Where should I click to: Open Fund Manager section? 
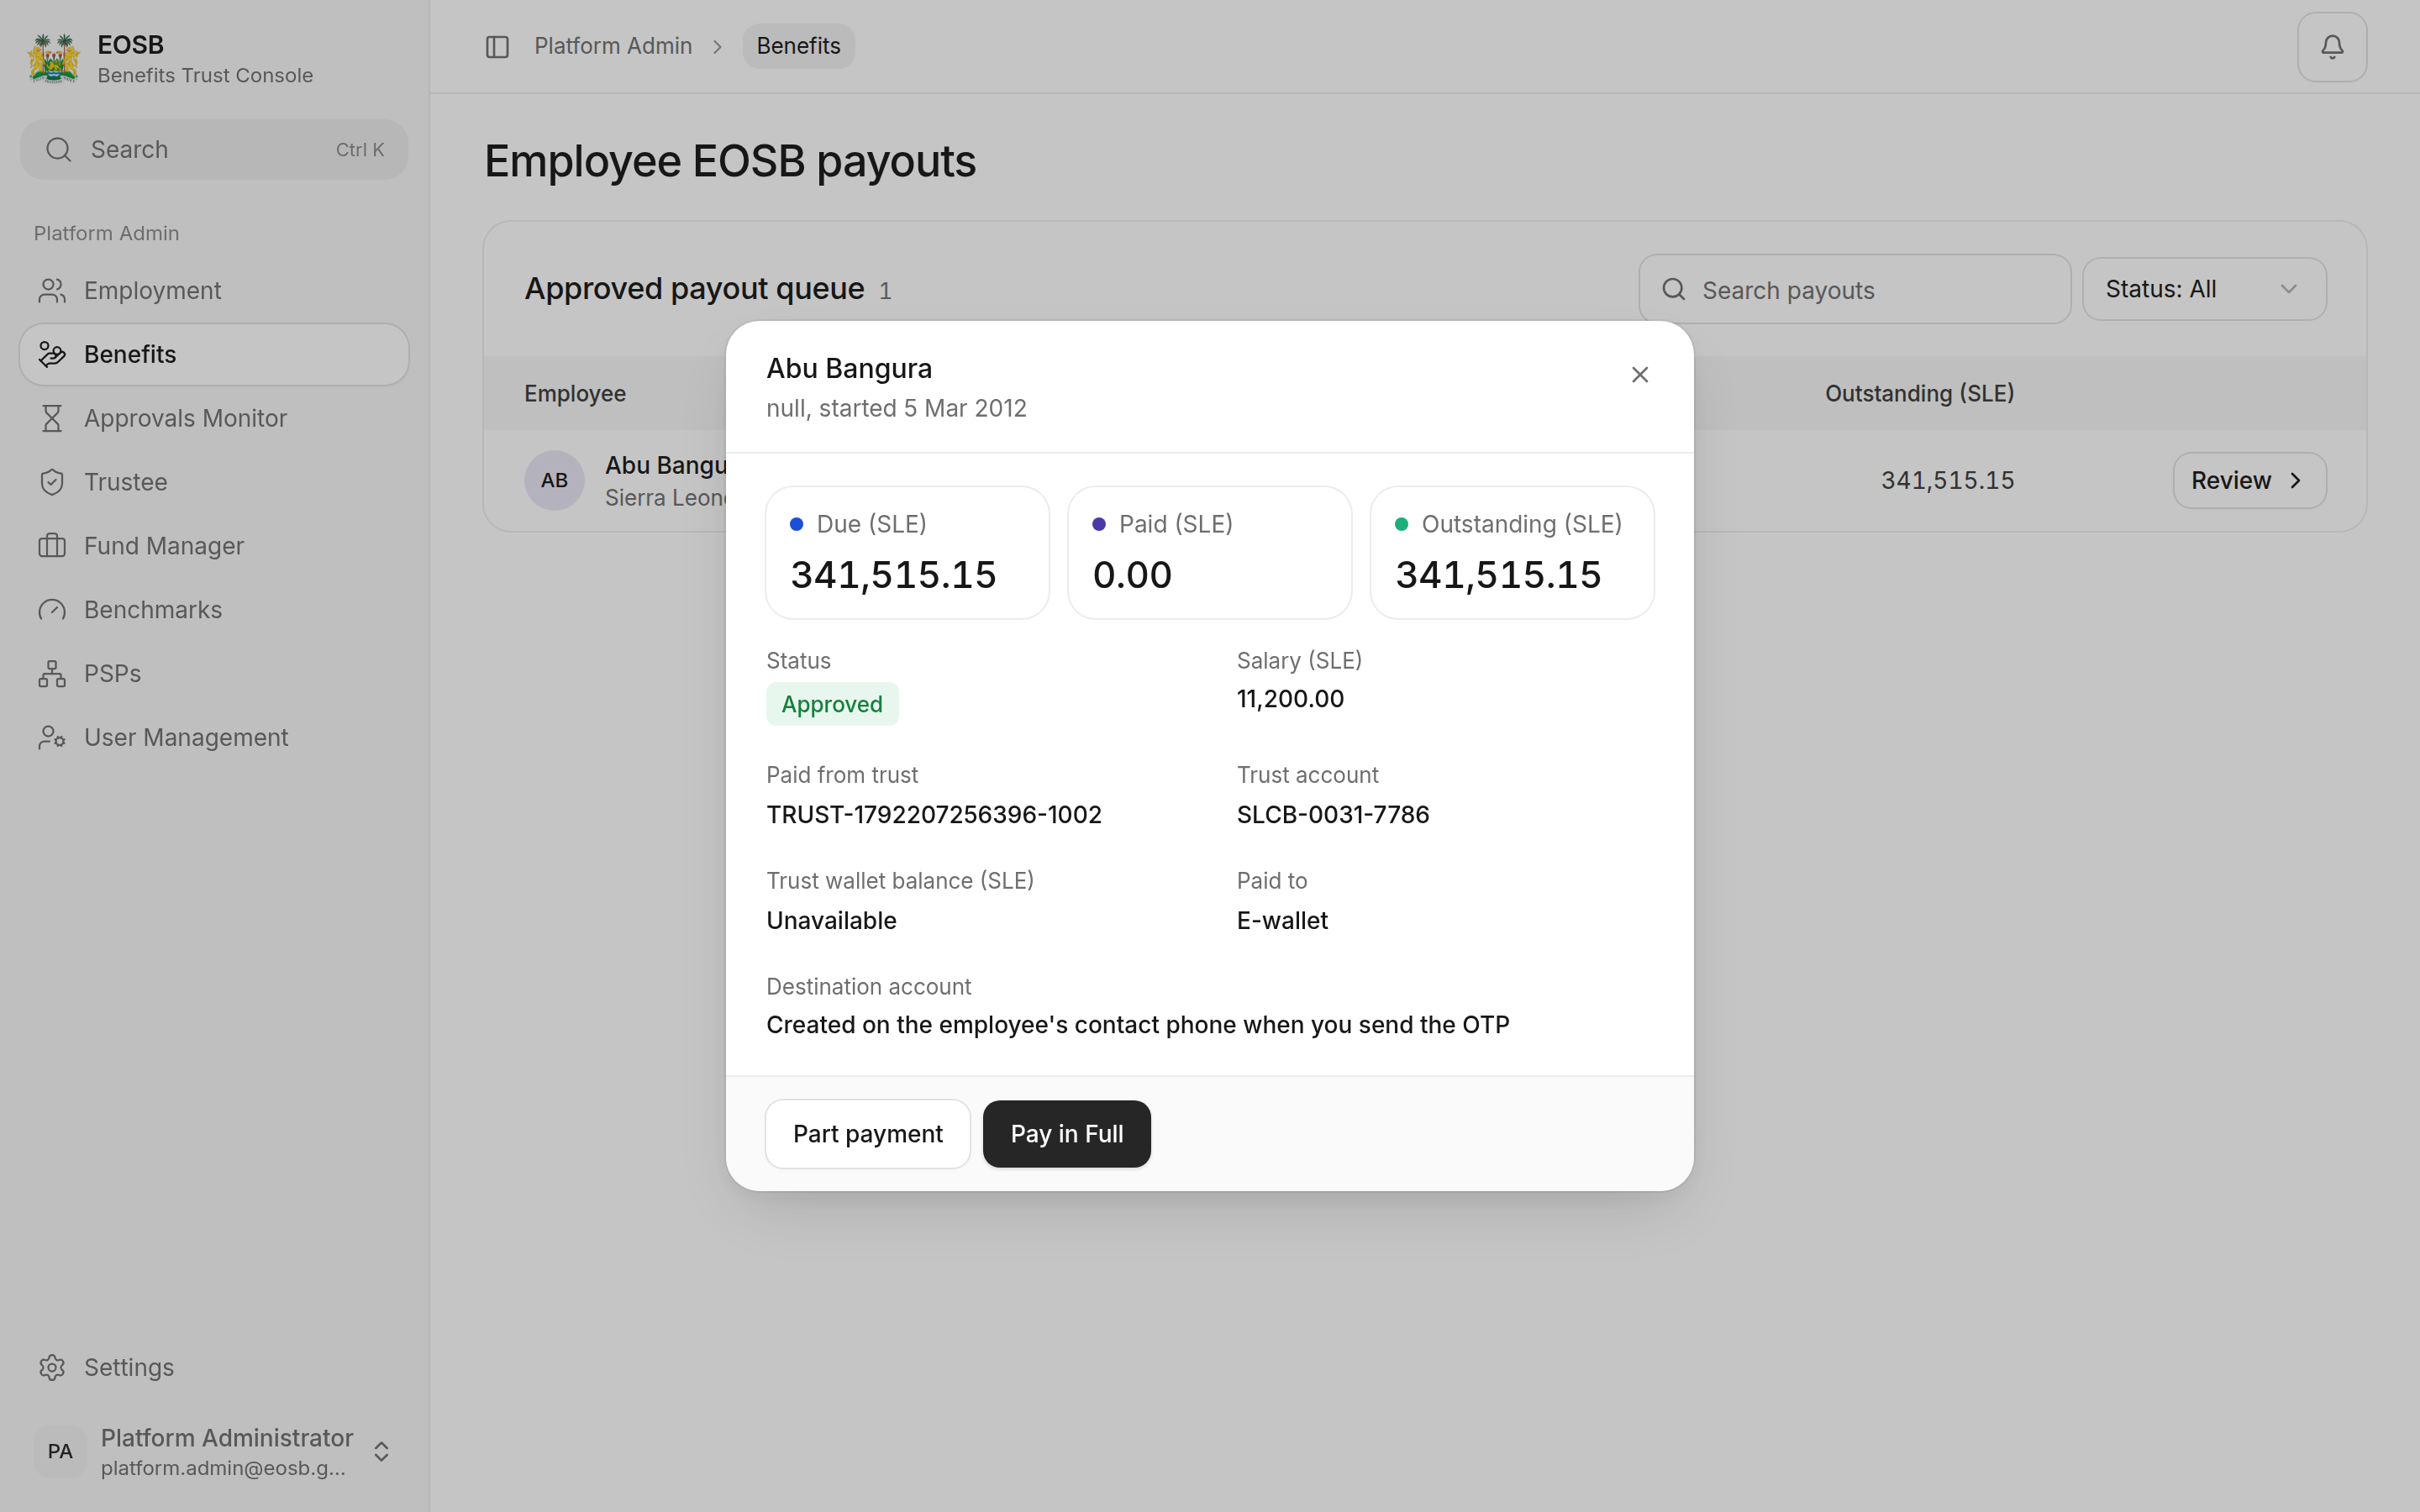click(x=214, y=546)
